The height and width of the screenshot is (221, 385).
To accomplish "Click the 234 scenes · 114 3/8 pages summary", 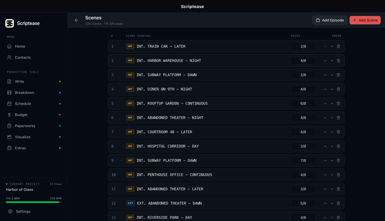I will [x=104, y=24].
